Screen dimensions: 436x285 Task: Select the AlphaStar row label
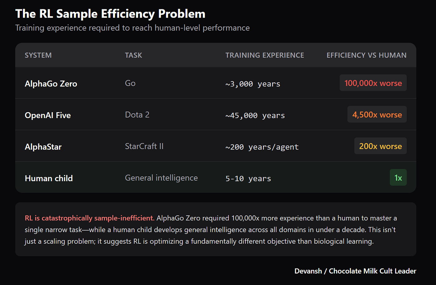(x=43, y=147)
